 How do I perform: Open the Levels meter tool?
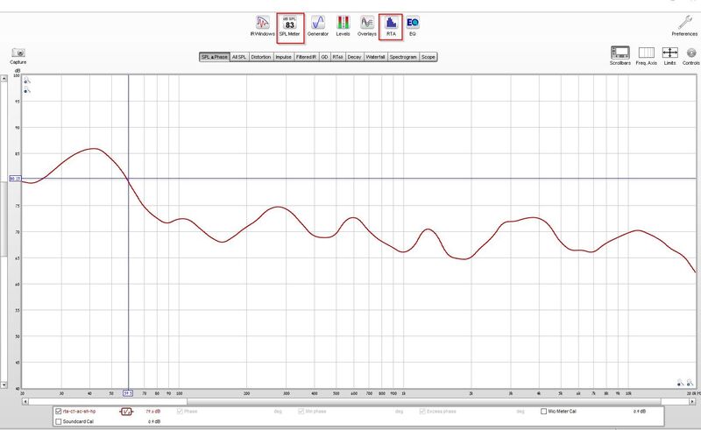(343, 26)
